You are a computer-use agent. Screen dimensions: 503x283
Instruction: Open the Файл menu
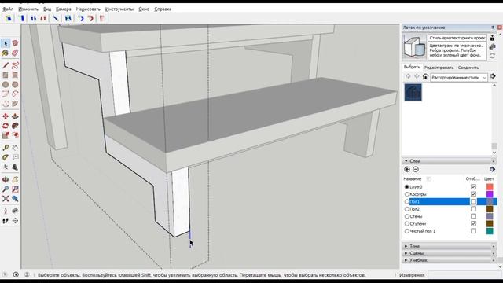click(8, 9)
